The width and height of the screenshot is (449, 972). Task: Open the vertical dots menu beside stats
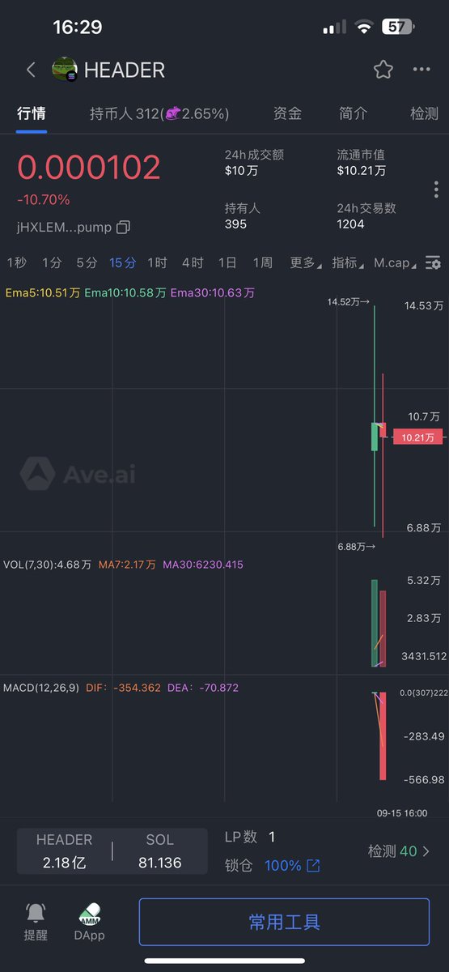pos(436,190)
